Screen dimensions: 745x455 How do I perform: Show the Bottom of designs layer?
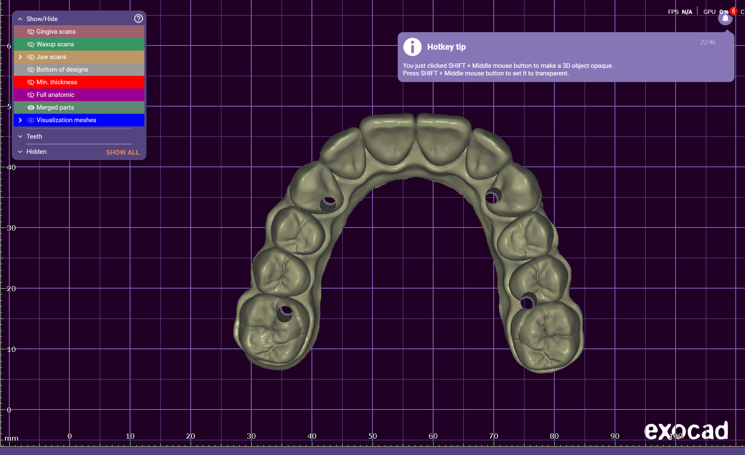(31, 70)
